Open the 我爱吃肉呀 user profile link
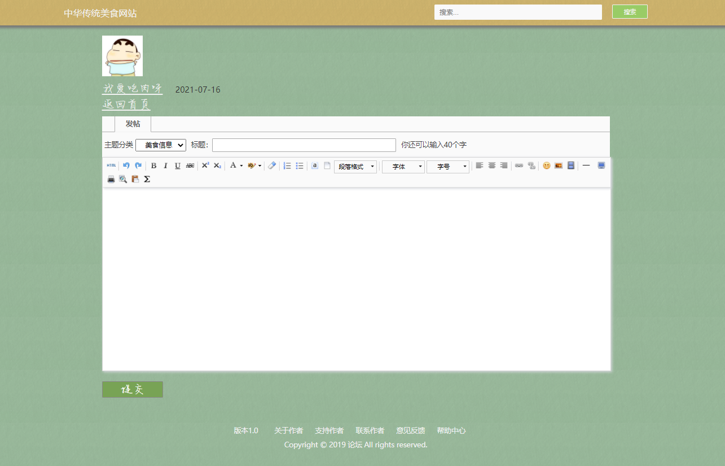 tap(133, 89)
